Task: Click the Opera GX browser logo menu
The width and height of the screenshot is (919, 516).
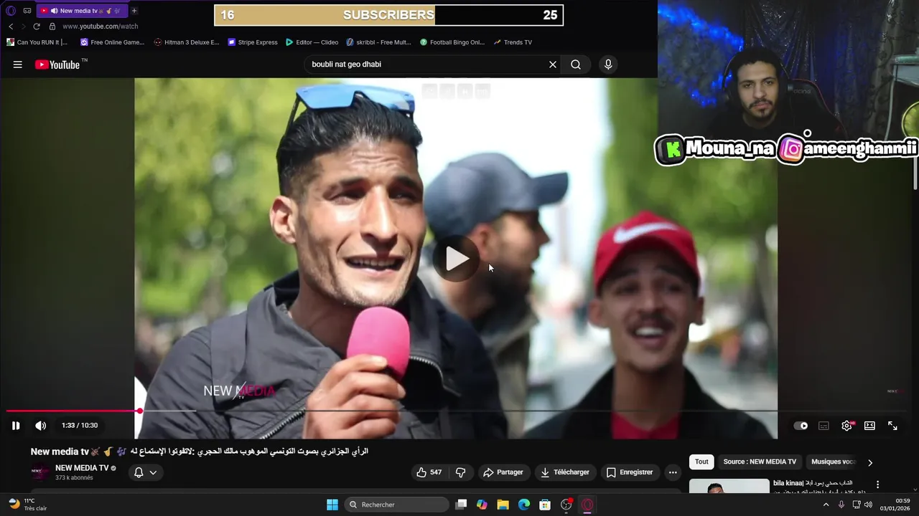Action: (x=10, y=11)
